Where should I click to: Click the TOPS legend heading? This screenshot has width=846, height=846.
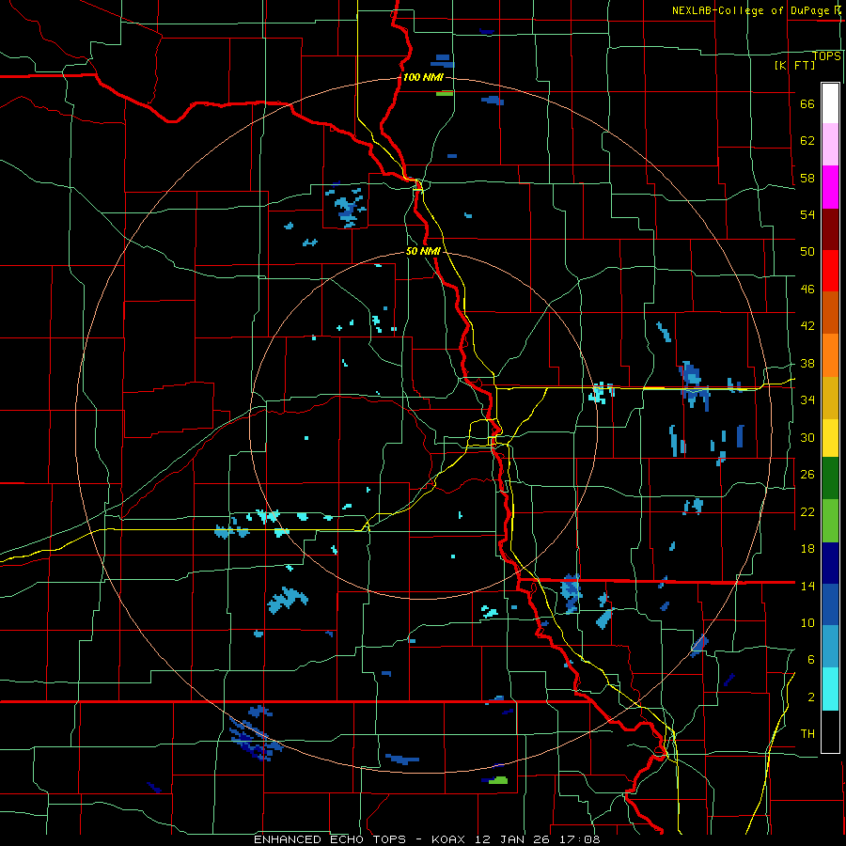point(826,56)
